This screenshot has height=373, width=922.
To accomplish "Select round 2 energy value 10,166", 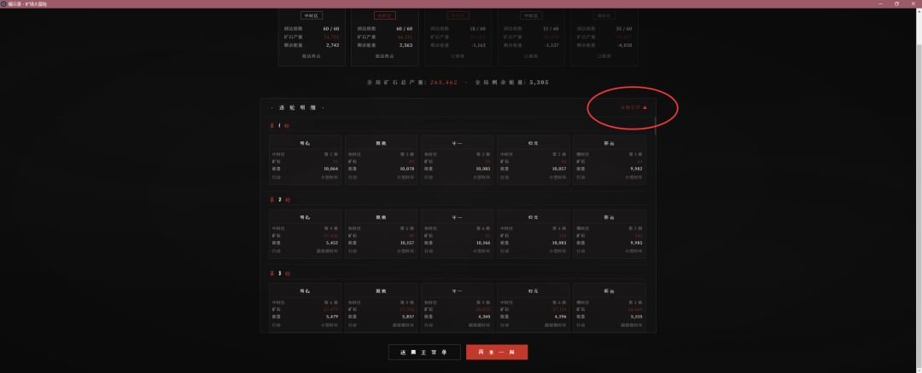I will pyautogui.click(x=482, y=242).
